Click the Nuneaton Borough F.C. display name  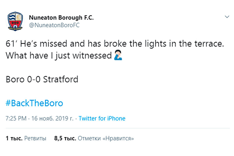(x=61, y=18)
